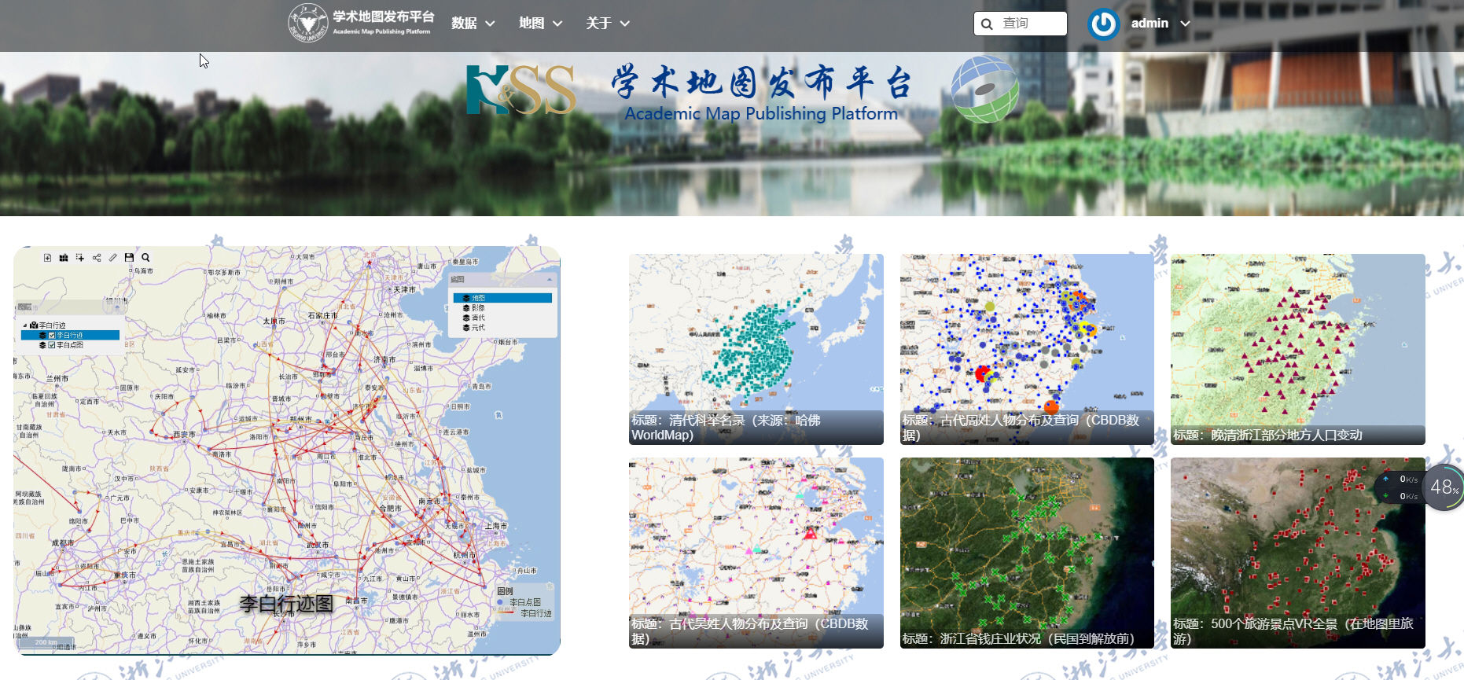Image resolution: width=1464 pixels, height=680 pixels.
Task: Open map titled 古代周姓人物分布及查询
Action: 1027,349
